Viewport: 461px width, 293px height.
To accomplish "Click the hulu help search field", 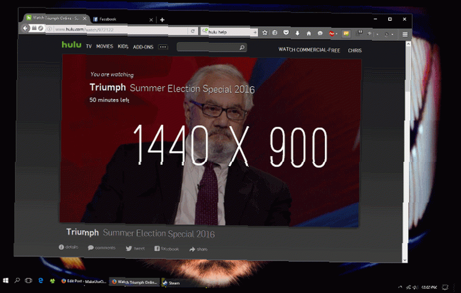I will coord(229,32).
